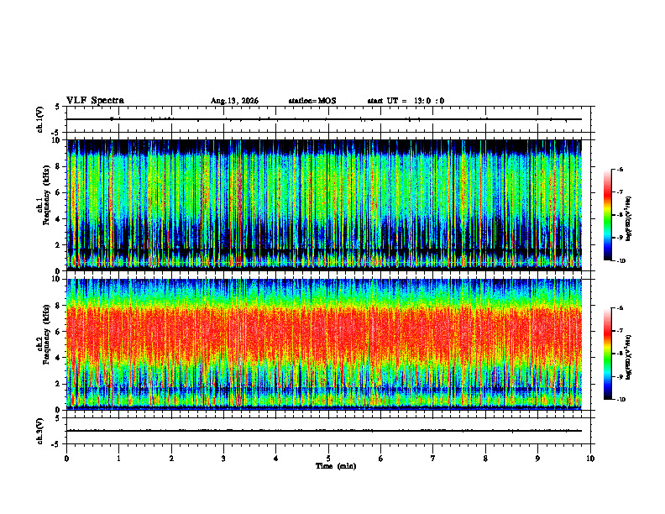Click the 'VLF Spectra' title text
The width and height of the screenshot is (665, 514).
pos(95,101)
